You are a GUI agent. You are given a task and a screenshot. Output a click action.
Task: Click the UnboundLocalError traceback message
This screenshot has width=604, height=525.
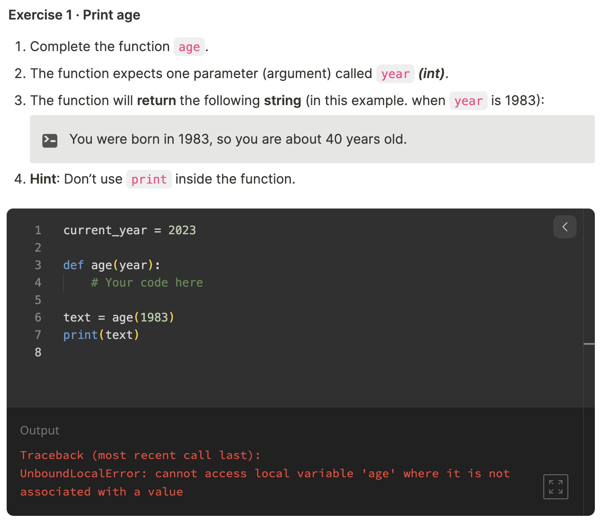[x=265, y=473]
